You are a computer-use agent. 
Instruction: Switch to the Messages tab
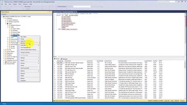pyautogui.click(x=64, y=59)
